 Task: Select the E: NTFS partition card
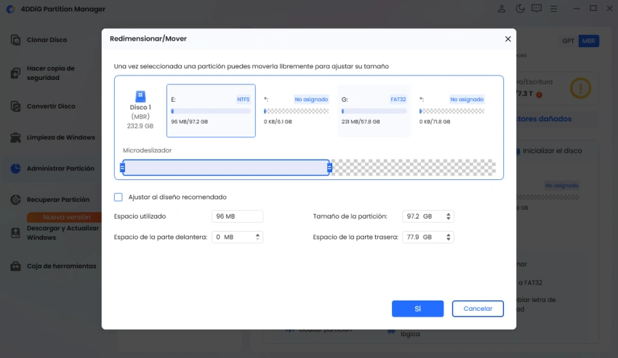pyautogui.click(x=211, y=110)
